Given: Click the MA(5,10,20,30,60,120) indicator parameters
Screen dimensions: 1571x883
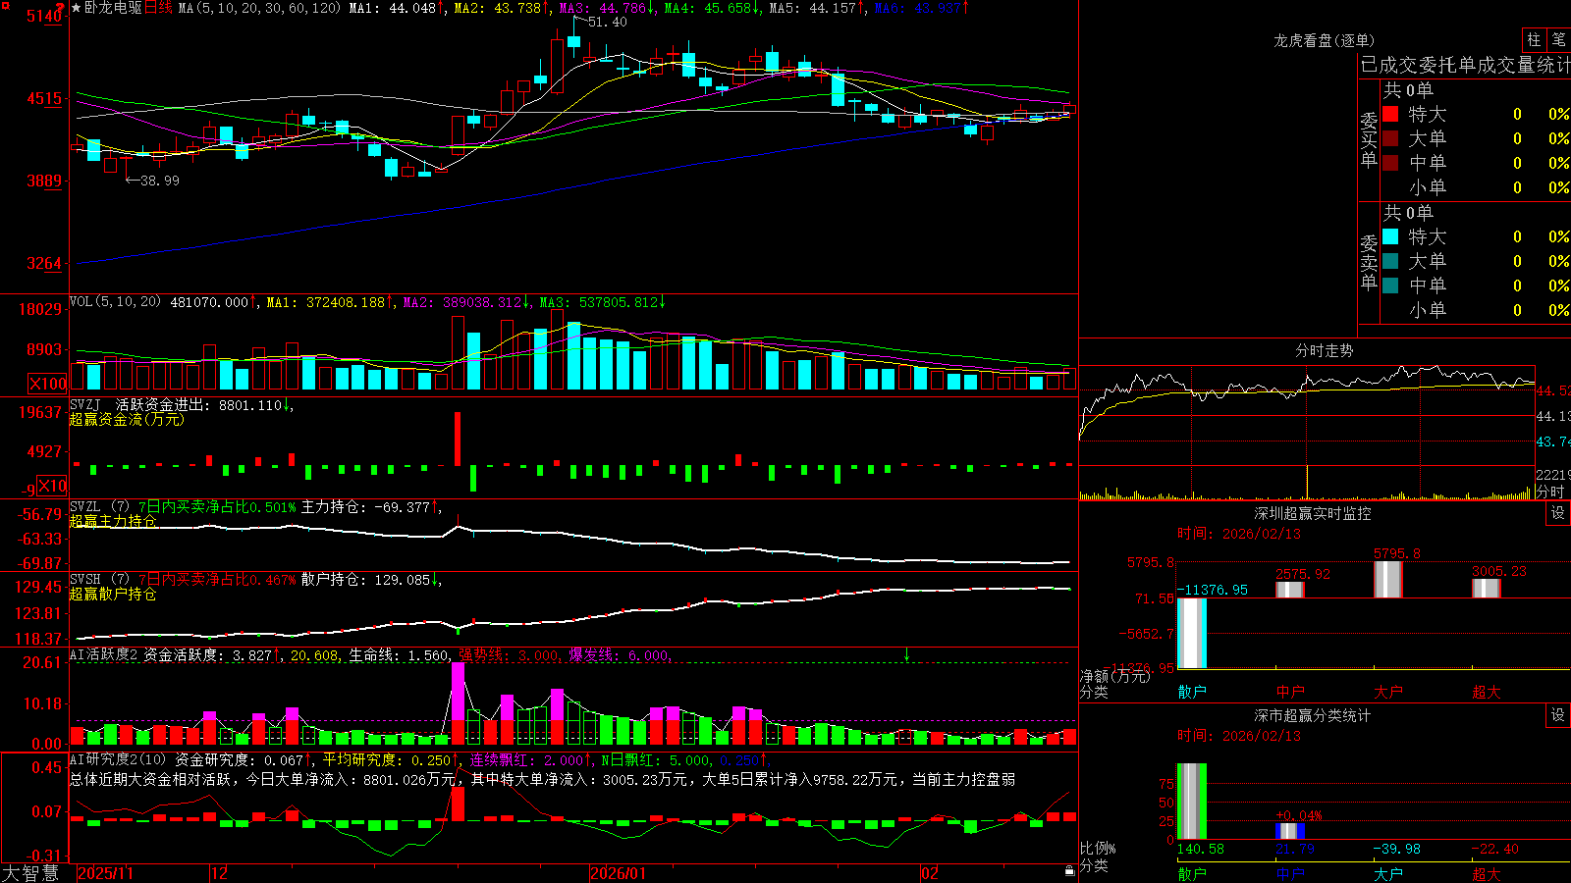Looking at the screenshot, I should [259, 8].
